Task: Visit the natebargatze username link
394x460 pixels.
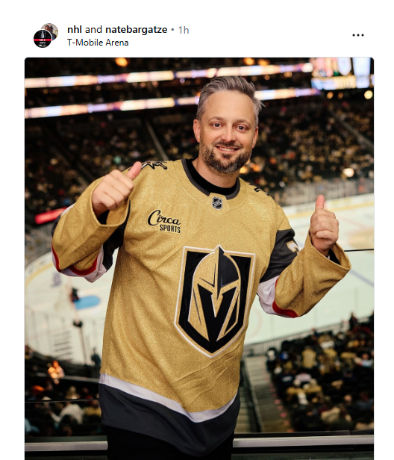Action: click(x=136, y=30)
